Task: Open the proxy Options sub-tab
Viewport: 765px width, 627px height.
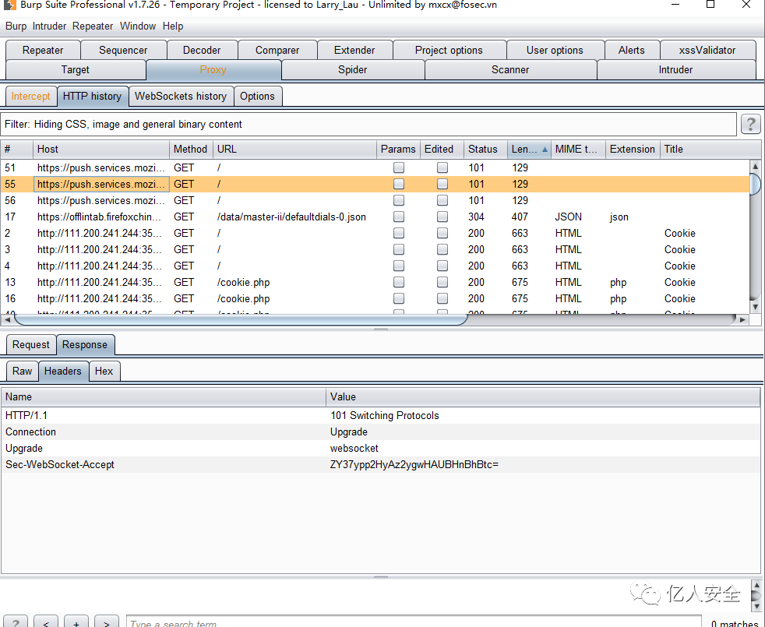Action: pyautogui.click(x=258, y=96)
